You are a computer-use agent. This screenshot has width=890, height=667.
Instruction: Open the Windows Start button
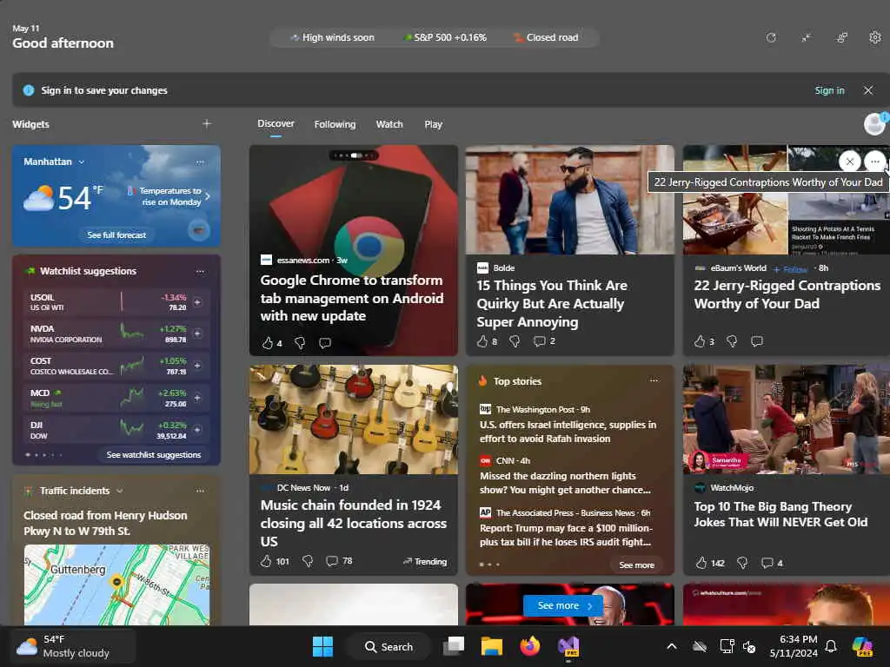[x=322, y=646]
